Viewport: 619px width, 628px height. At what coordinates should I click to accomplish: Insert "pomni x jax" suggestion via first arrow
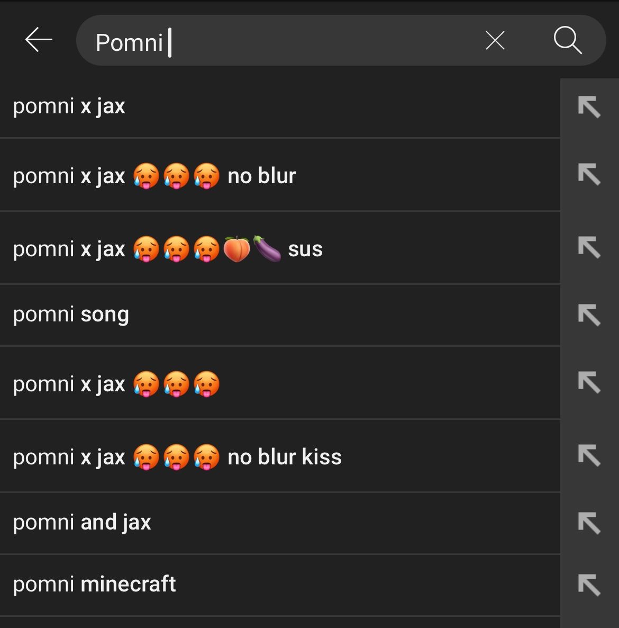click(589, 107)
